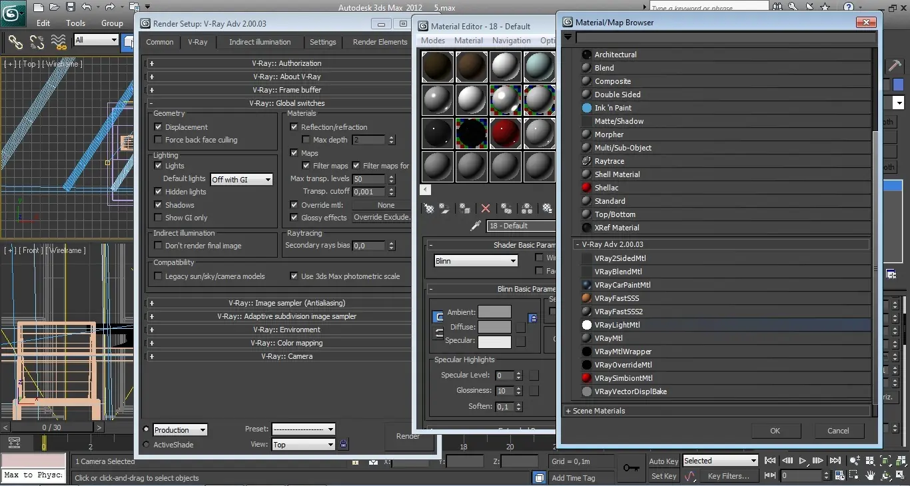The image size is (910, 486).
Task: Click the Set Keys key icon
Action: tap(631, 468)
